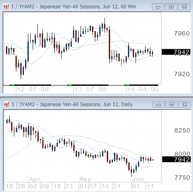
Task: Click the 12-07:00 time axis label
Action: (33, 89)
